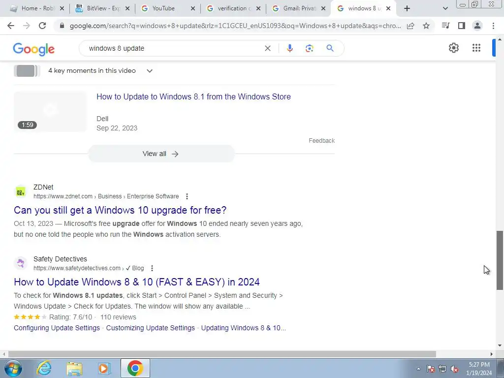
Task: Open Google quick settings gear
Action: point(453,48)
